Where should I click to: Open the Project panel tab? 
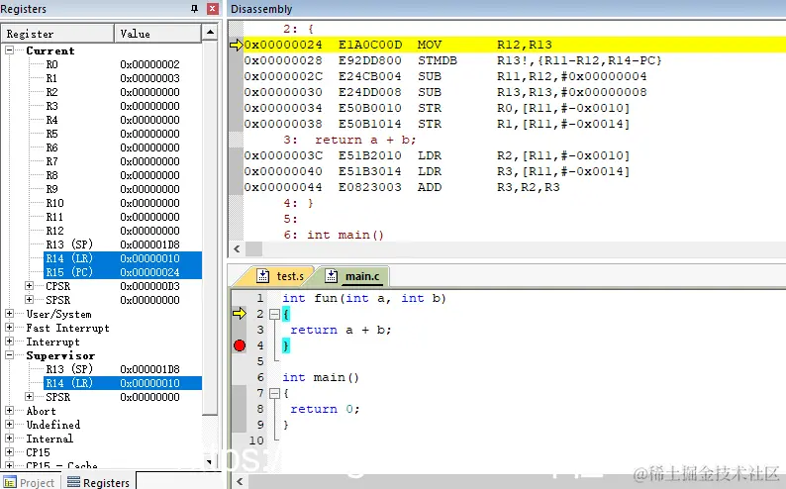[29, 482]
